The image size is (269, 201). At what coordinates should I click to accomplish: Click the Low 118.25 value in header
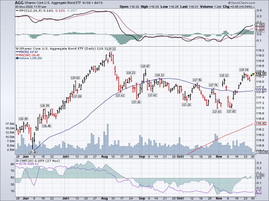click(x=170, y=7)
